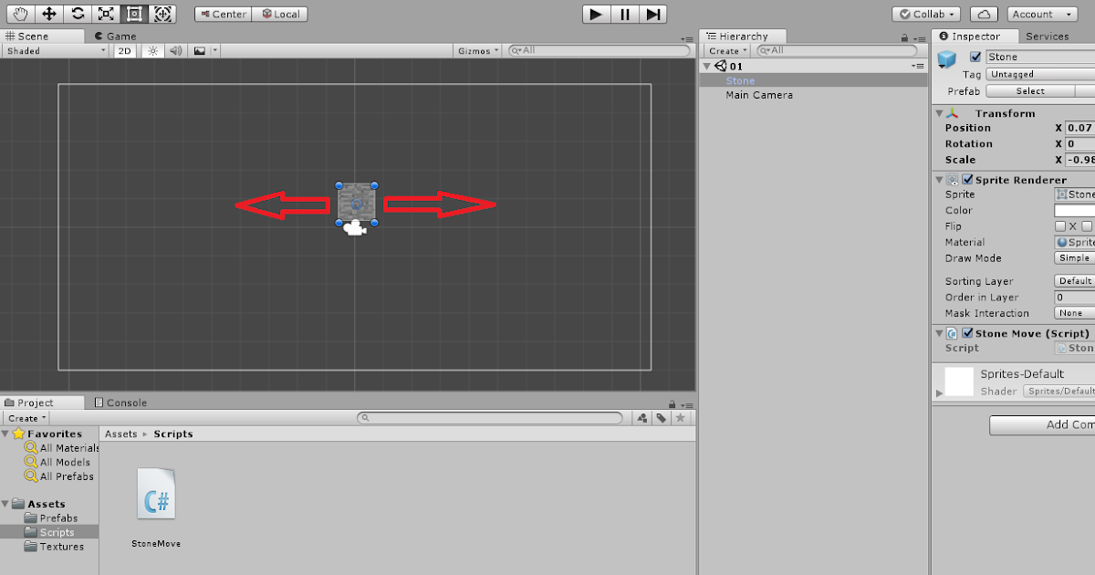
Task: Select the Move tool
Action: pyautogui.click(x=49, y=13)
